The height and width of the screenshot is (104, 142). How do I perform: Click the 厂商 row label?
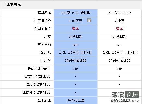click(x=47, y=37)
